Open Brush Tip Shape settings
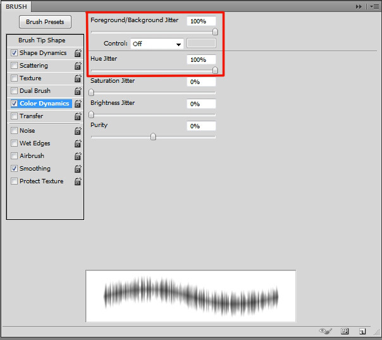382x340 pixels. click(42, 40)
